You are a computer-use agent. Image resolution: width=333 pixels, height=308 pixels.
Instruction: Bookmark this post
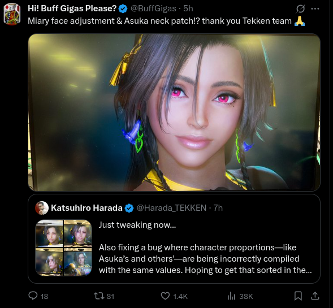pyautogui.click(x=298, y=296)
